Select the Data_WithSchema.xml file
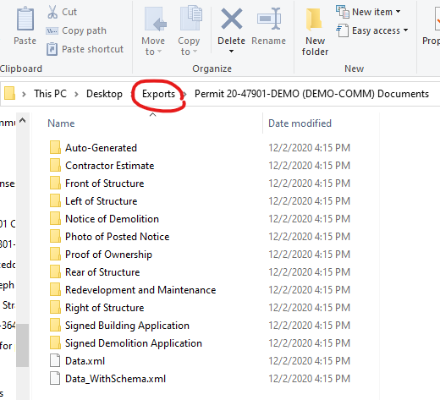 pyautogui.click(x=107, y=379)
